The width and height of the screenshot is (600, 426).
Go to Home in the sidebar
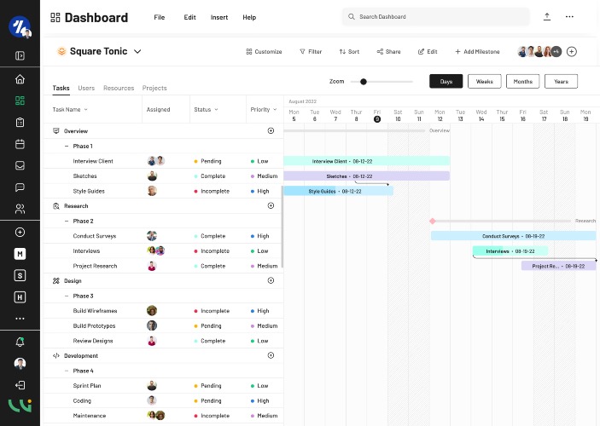20,79
